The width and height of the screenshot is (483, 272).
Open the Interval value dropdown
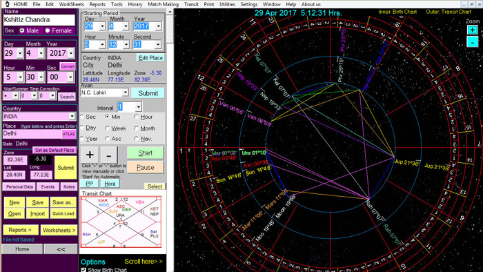[x=138, y=107]
